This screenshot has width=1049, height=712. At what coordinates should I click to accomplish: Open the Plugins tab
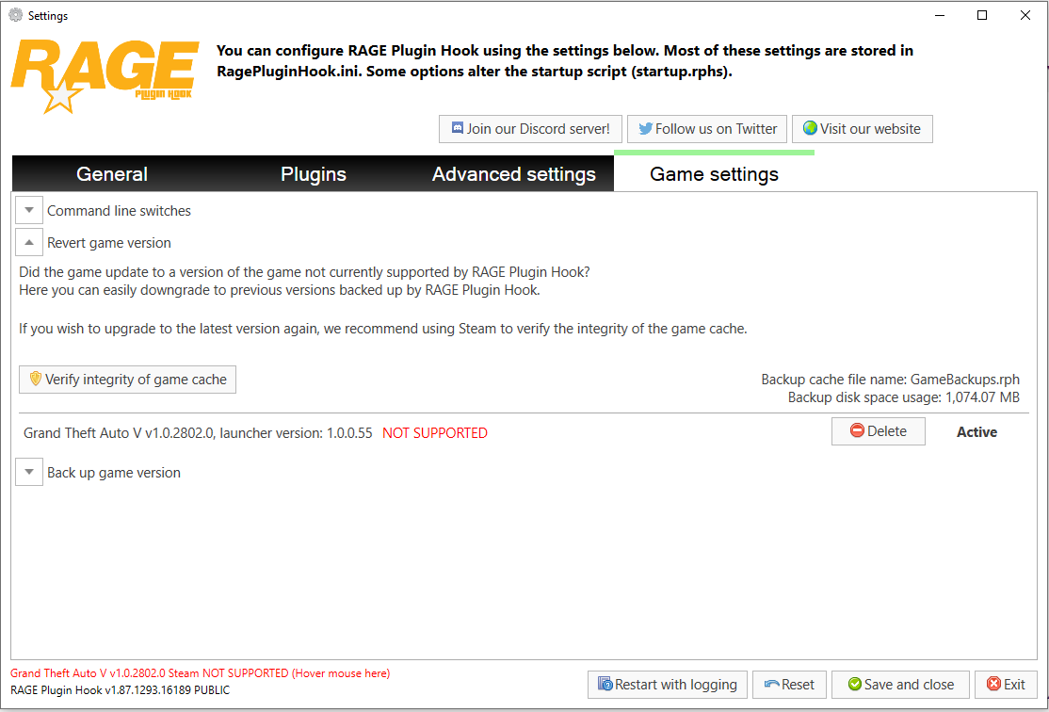pyautogui.click(x=313, y=174)
